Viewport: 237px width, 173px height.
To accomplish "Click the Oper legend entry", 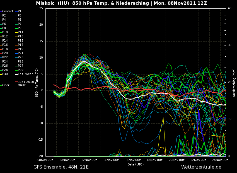I will 6,85.
